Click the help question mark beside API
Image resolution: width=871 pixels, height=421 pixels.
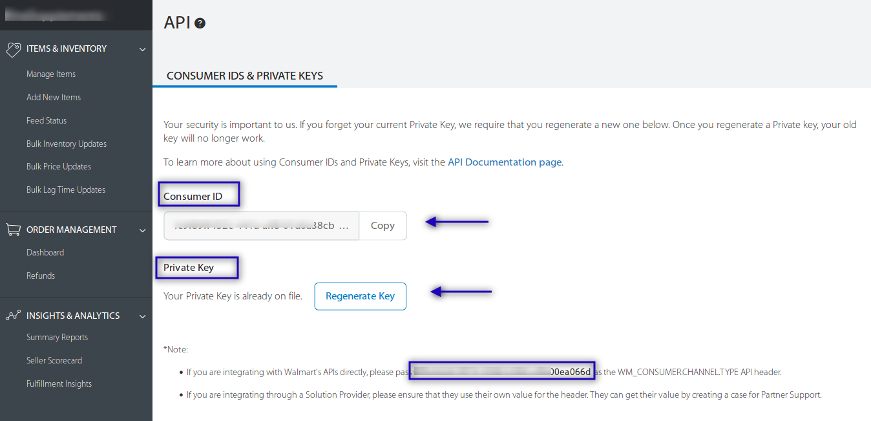(200, 23)
